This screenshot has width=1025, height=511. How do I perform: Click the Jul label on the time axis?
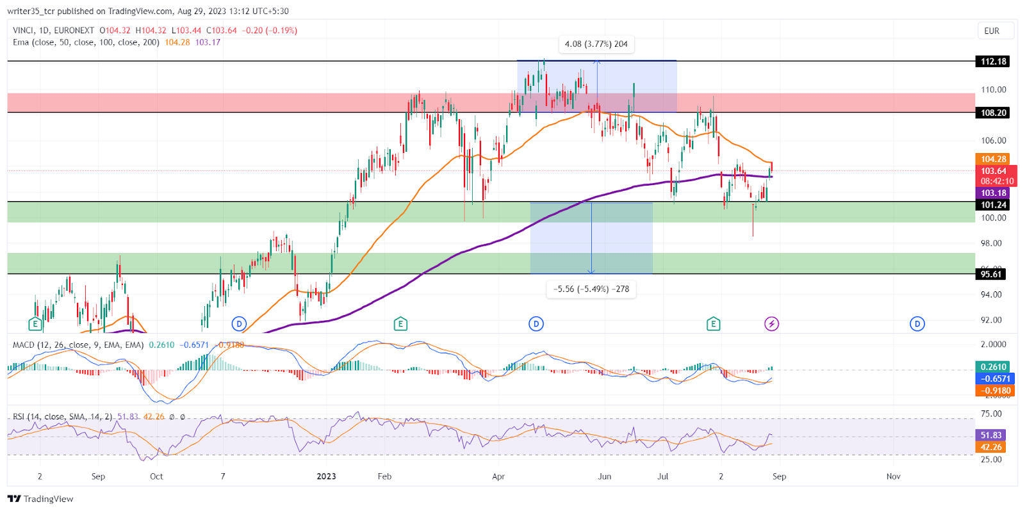click(x=663, y=476)
